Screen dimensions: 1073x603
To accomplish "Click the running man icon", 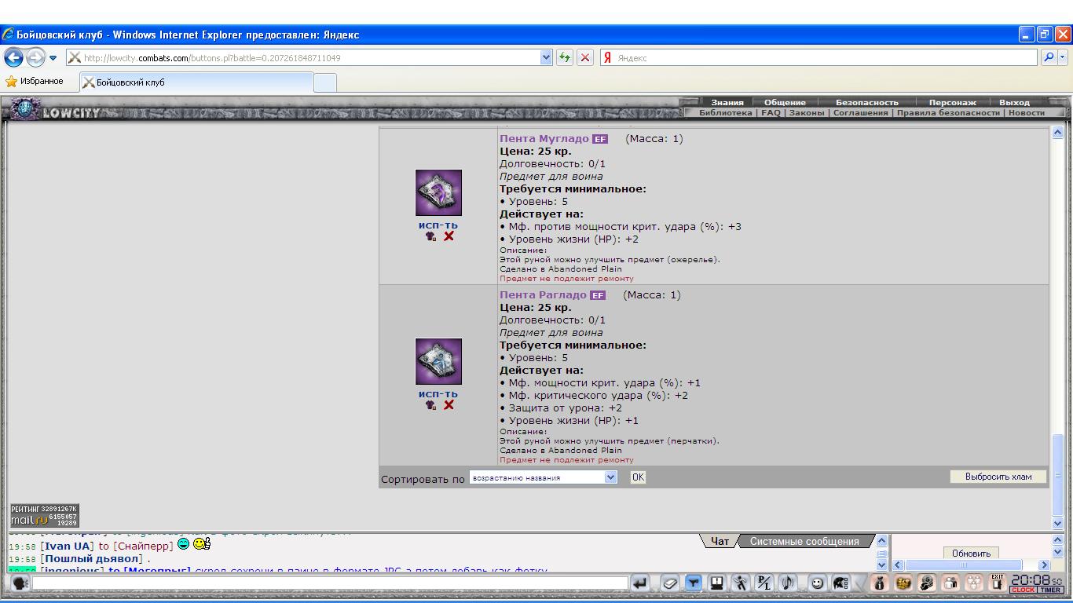I will coord(740,583).
